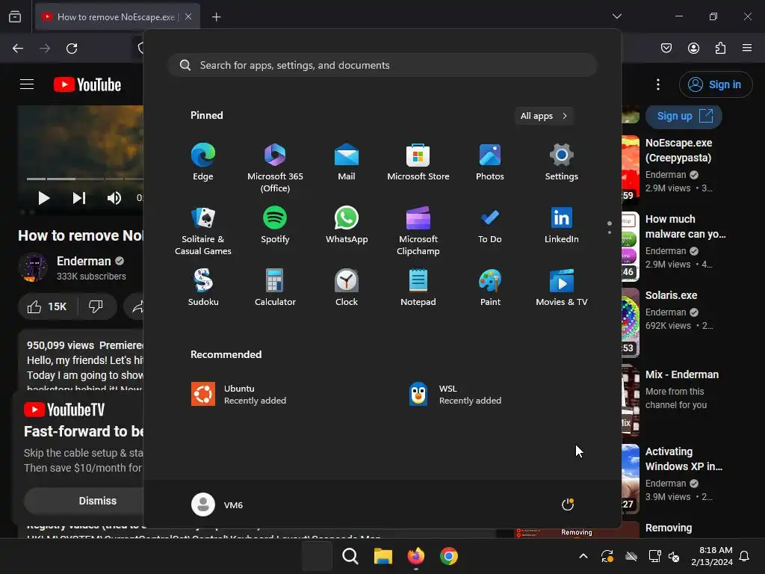Image resolution: width=765 pixels, height=574 pixels.
Task: Open a new browser tab
Action: 216,17
